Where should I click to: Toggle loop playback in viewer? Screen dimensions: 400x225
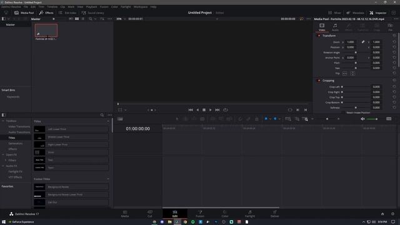coord(226,110)
